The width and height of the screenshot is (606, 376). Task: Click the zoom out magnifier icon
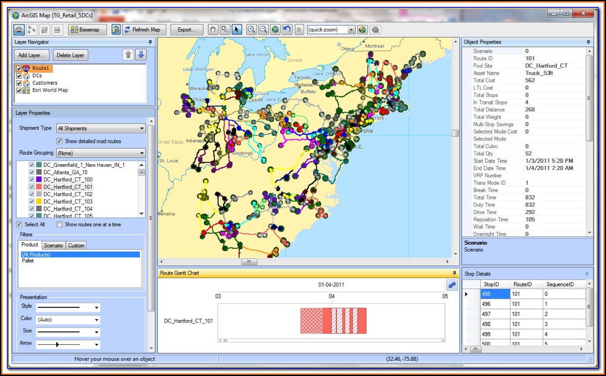coord(263,30)
